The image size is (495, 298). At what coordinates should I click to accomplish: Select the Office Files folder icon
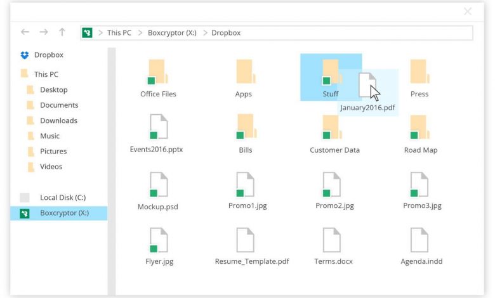pos(158,72)
